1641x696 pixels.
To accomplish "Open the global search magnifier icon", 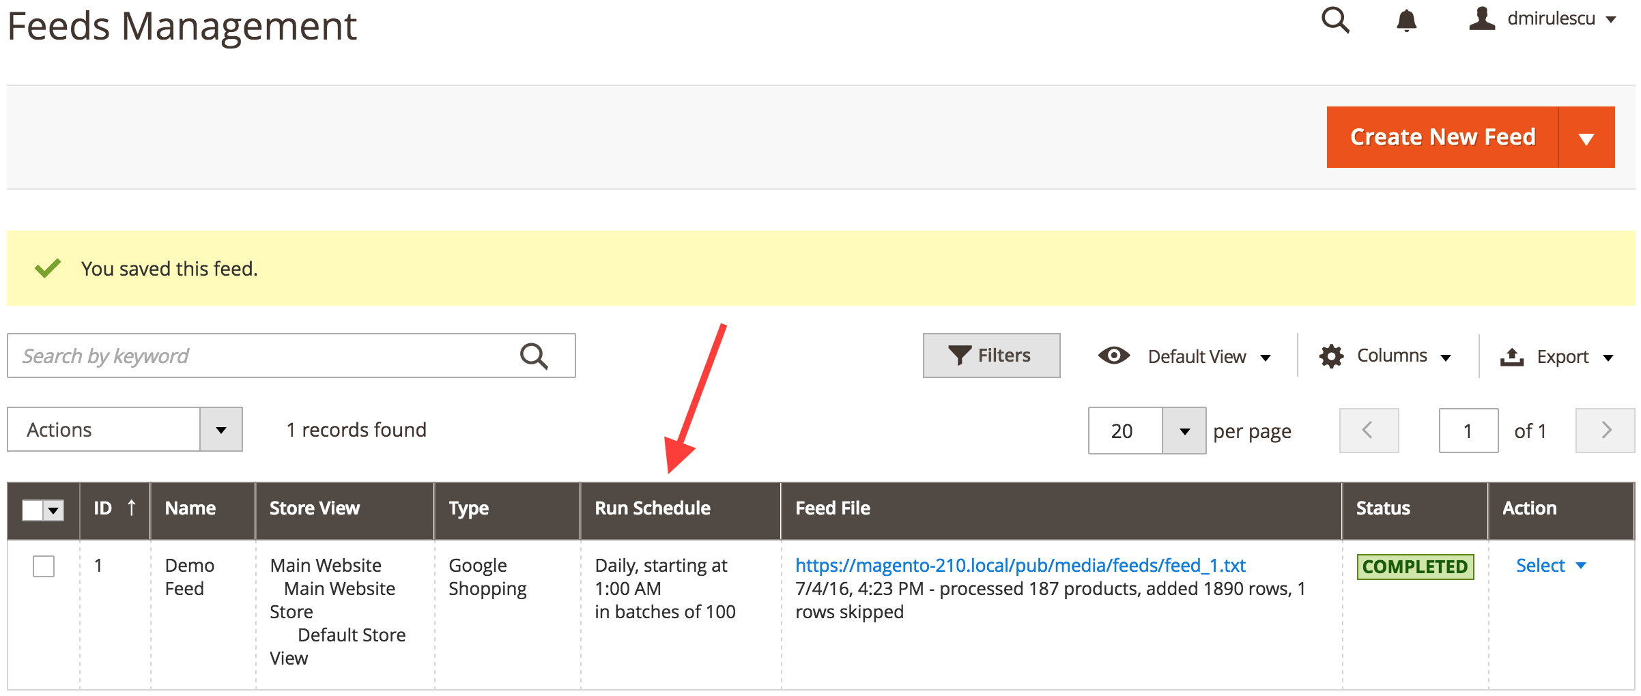I will click(1335, 20).
